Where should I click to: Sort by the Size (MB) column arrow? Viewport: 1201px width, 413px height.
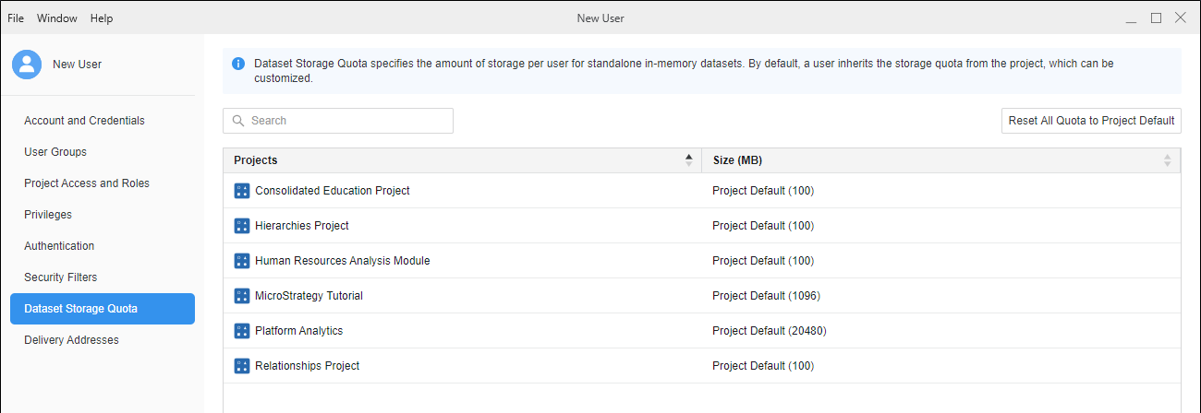pos(1167,160)
